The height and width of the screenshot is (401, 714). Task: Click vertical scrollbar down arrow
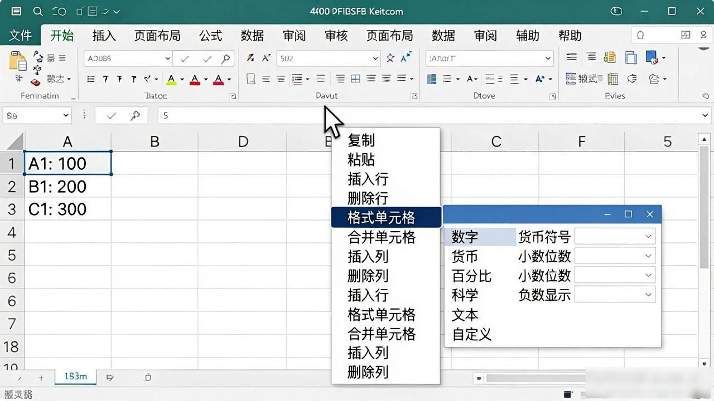pyautogui.click(x=705, y=363)
